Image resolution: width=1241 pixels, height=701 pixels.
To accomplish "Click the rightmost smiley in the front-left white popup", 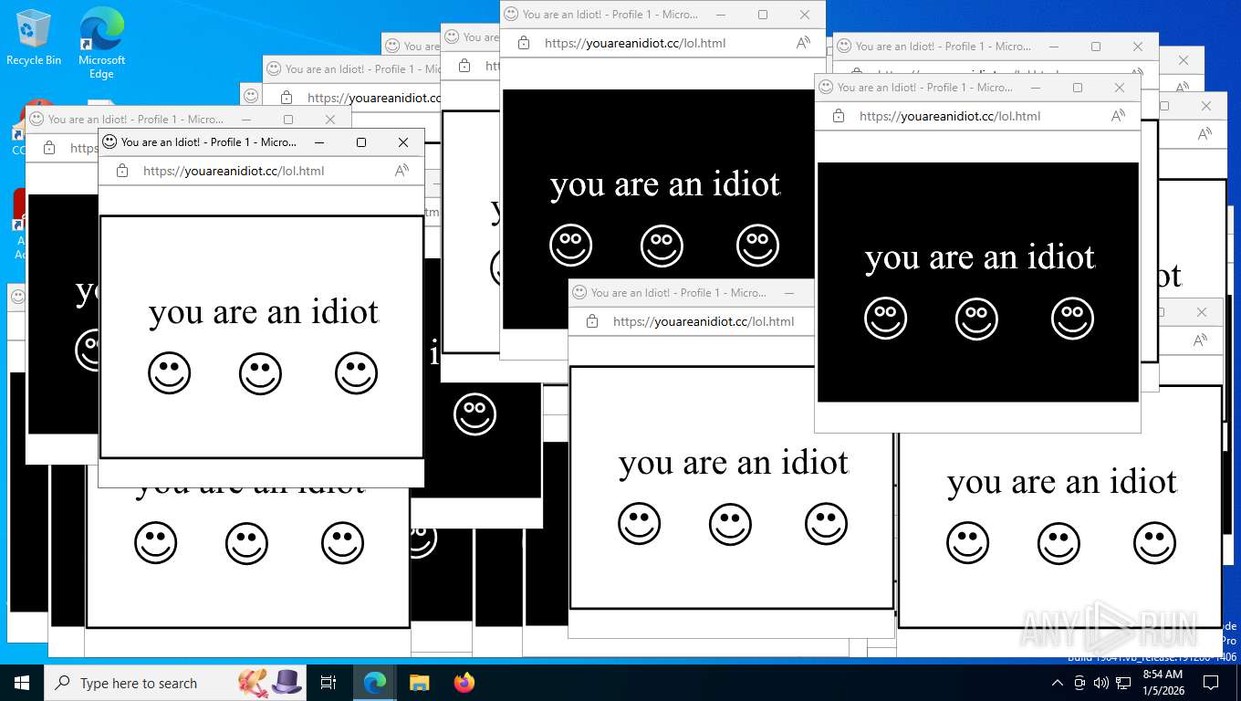I will 356,373.
